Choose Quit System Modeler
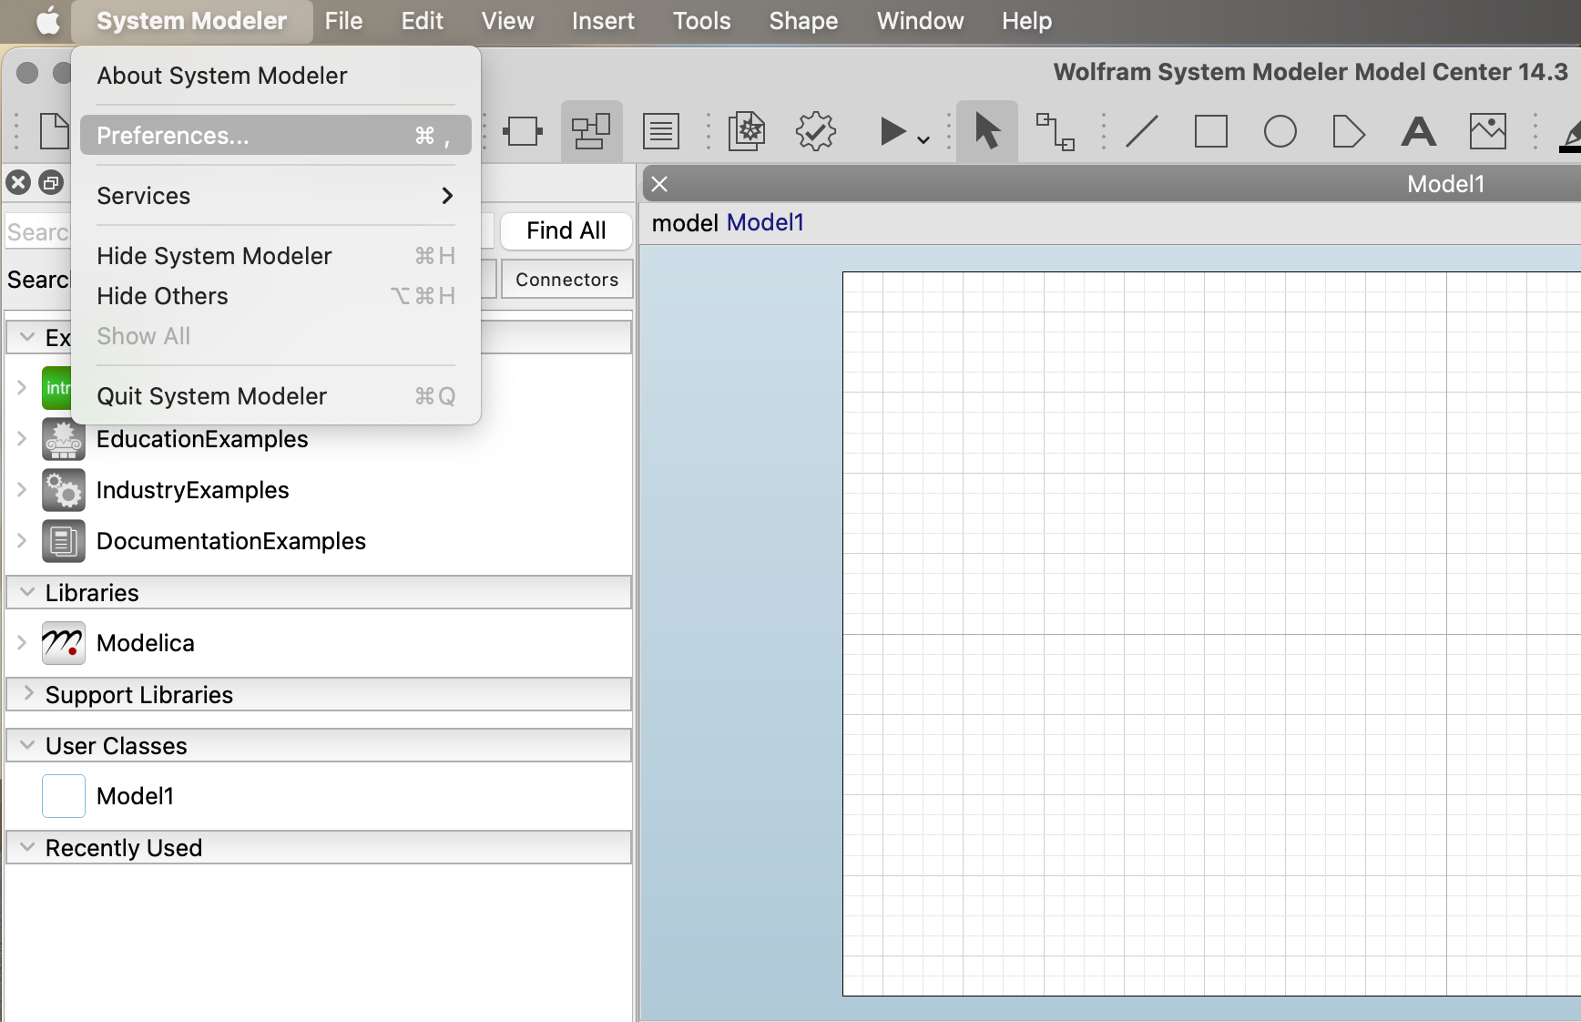Viewport: 1581px width, 1022px height. 276,396
